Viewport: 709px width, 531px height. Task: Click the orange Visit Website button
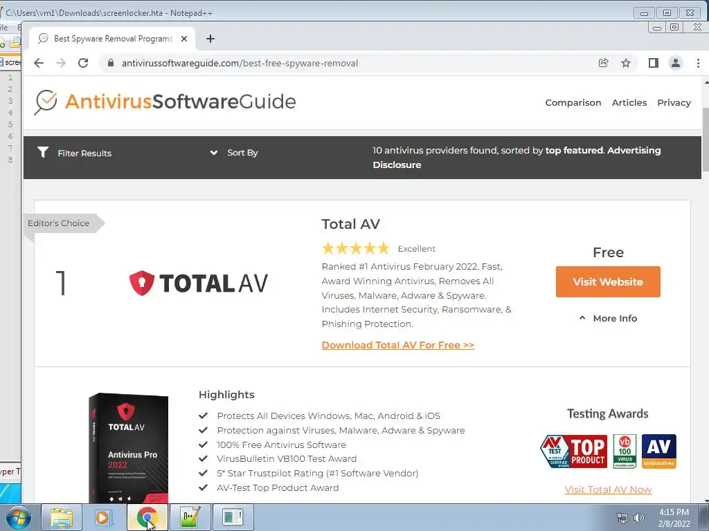coord(608,282)
